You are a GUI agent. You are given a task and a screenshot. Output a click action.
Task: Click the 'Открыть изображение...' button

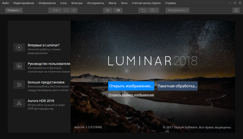(x=131, y=86)
